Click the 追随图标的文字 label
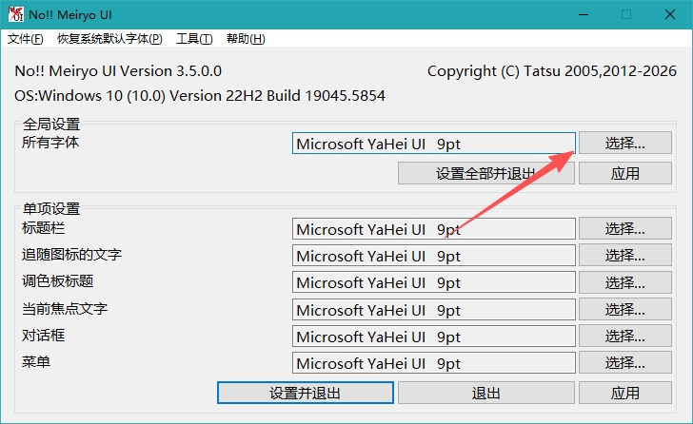This screenshot has width=693, height=424. click(x=71, y=254)
